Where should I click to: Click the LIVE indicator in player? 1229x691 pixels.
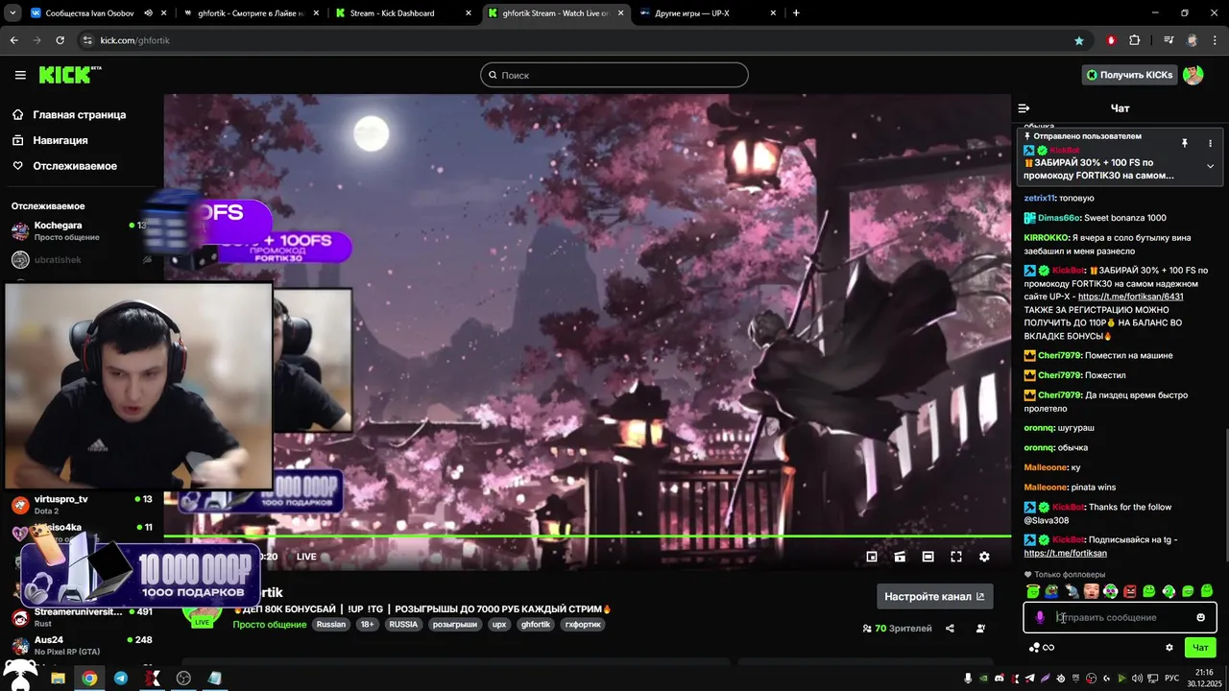[x=306, y=557]
